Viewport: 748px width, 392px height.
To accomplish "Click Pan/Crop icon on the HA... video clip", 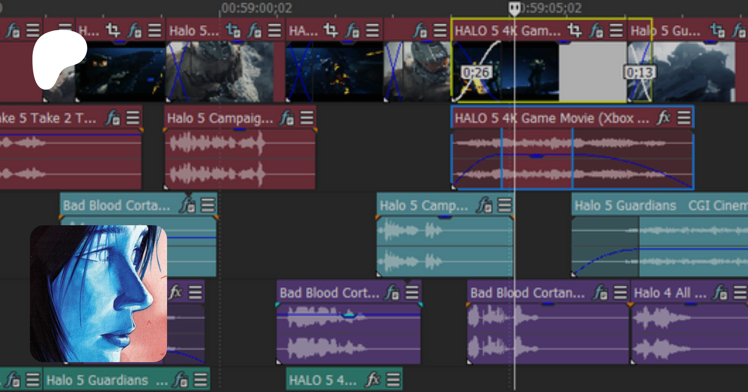I will pyautogui.click(x=331, y=30).
